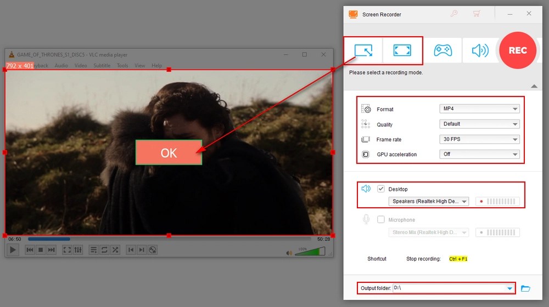Screen dimensions: 549x307
Task: Toggle VLC fullscreen button
Action: (67, 250)
